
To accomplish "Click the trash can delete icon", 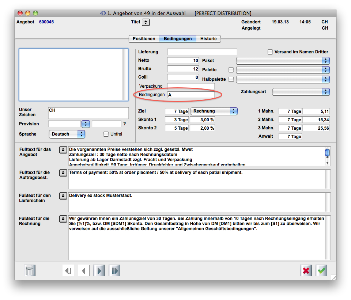I will click(x=30, y=270).
